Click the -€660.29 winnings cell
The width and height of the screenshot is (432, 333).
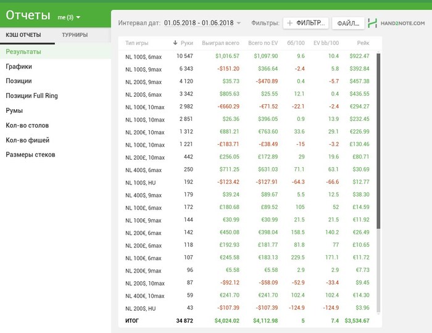pos(228,107)
